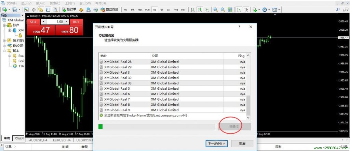Click the MetaEditor yellow book icon
Image resolution: width=350 pixels, height=151 pixels.
[81, 10]
